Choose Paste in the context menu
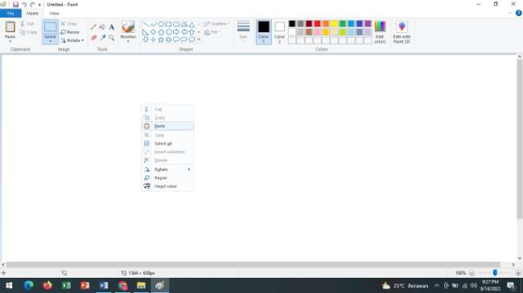Screen dimensions: 523x293 tap(167, 126)
